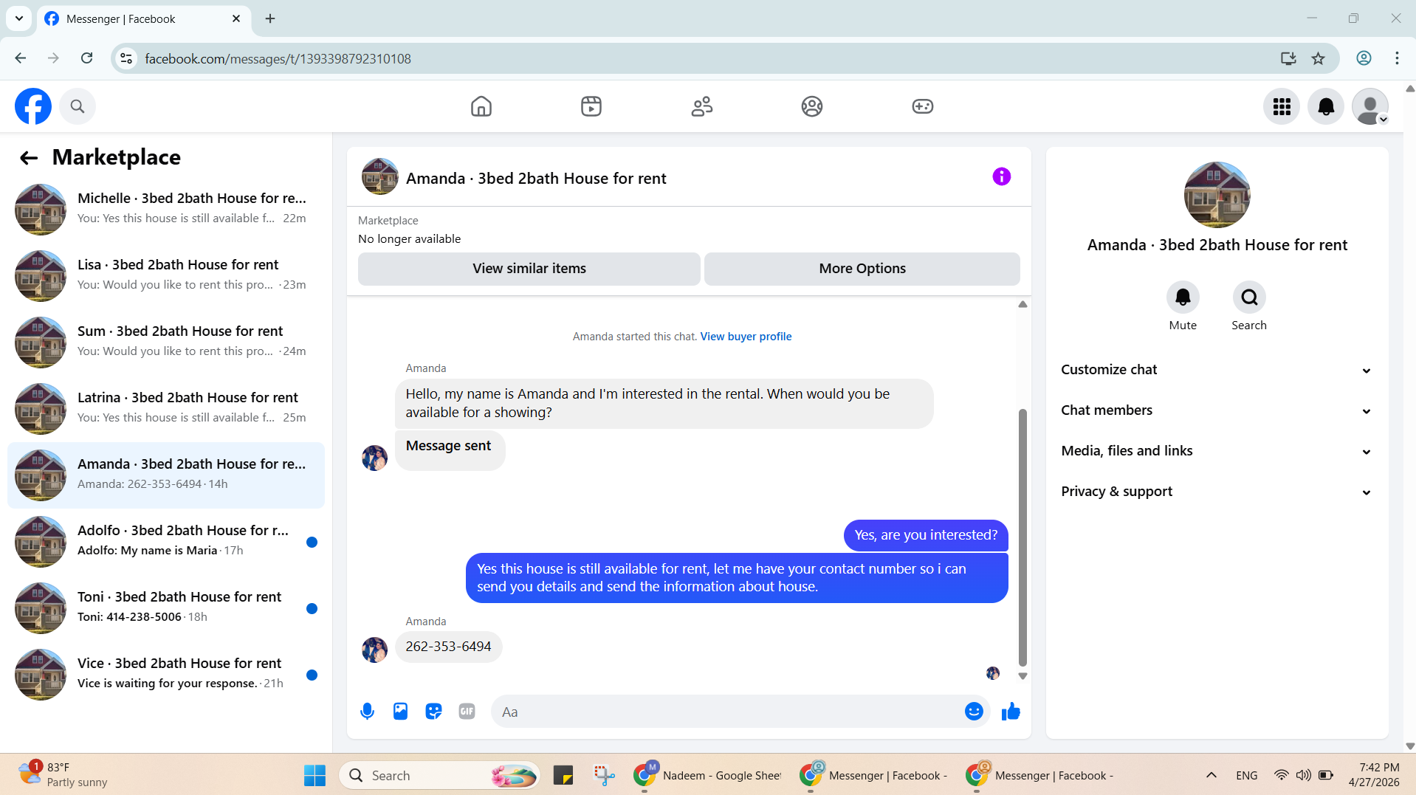Open the ENG language indicator

coord(1246,775)
